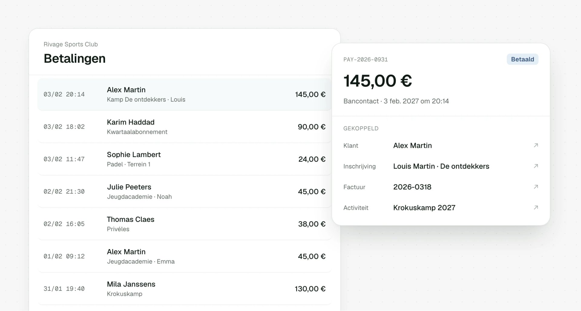
Task: Click the GEKOPPELD section label
Action: pos(361,128)
